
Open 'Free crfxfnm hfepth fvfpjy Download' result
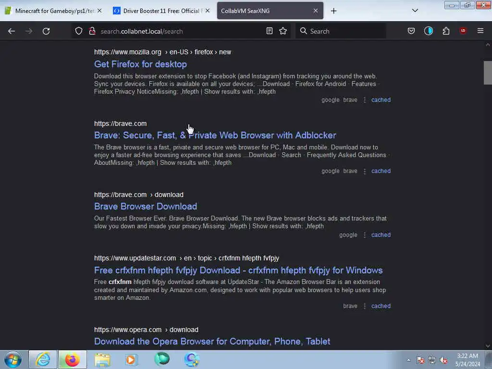(x=238, y=271)
